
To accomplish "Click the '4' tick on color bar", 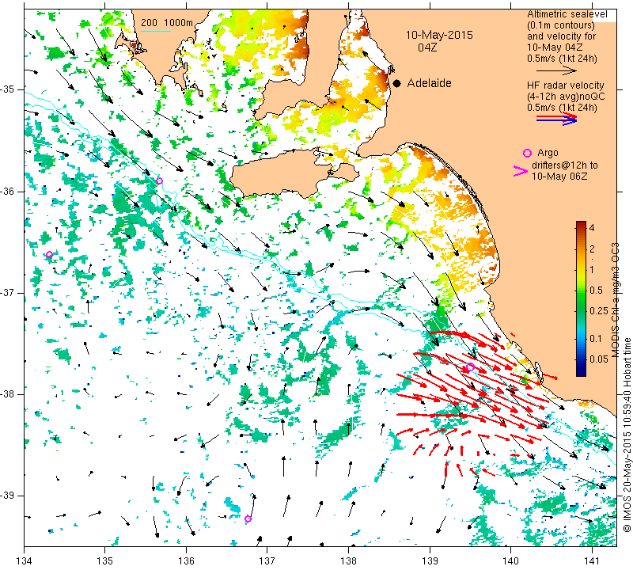I will coord(592,228).
